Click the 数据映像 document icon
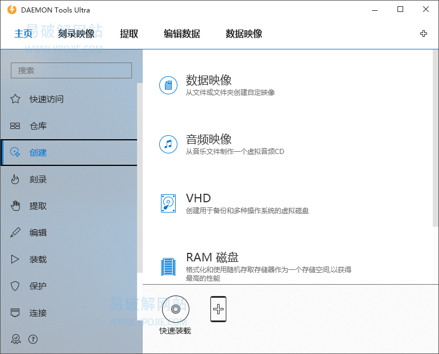 168,85
